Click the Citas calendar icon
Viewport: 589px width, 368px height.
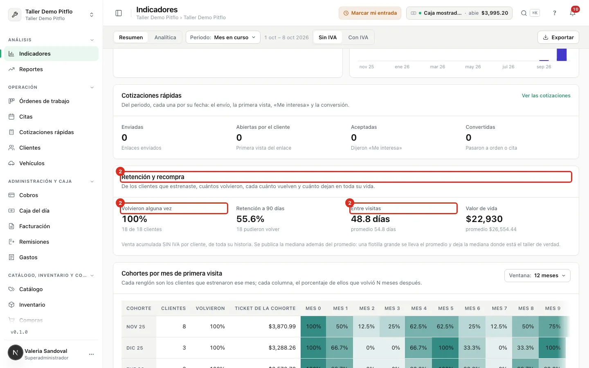(11, 117)
